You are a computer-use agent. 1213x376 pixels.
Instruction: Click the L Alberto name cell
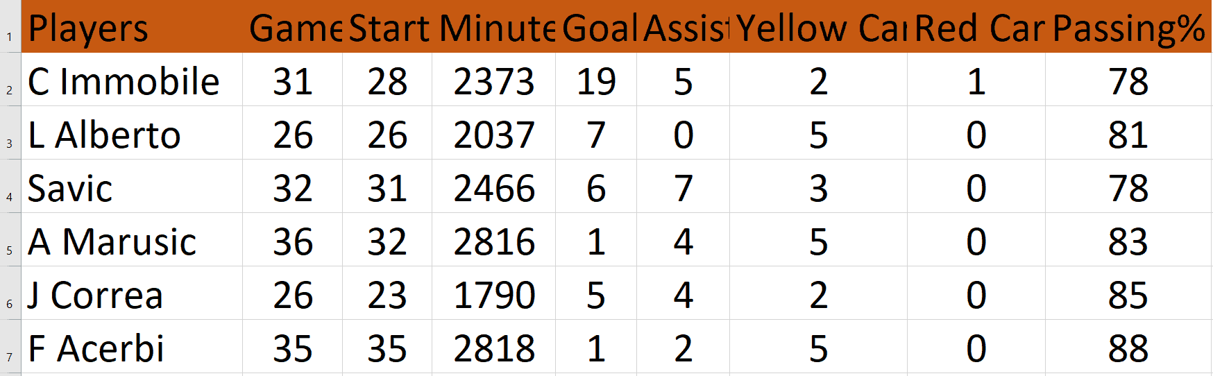(x=132, y=135)
